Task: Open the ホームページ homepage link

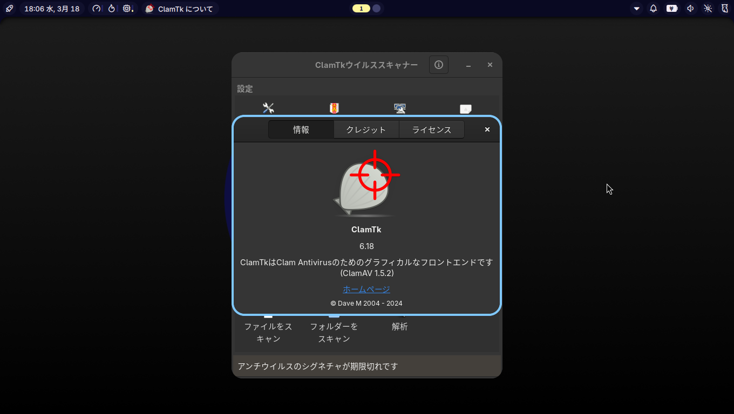Action: [366, 289]
